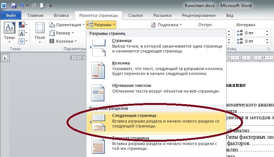Open the Рецензирование tab
The image size is (274, 157).
(199, 15)
